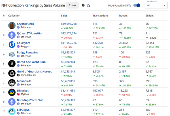This screenshot has height=116, width=170.
Task: Click the Collection column header
Action: (14, 16)
